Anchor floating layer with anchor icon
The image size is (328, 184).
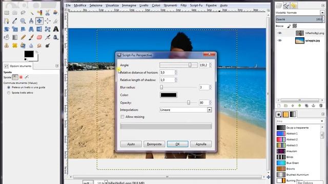tap(313, 106)
